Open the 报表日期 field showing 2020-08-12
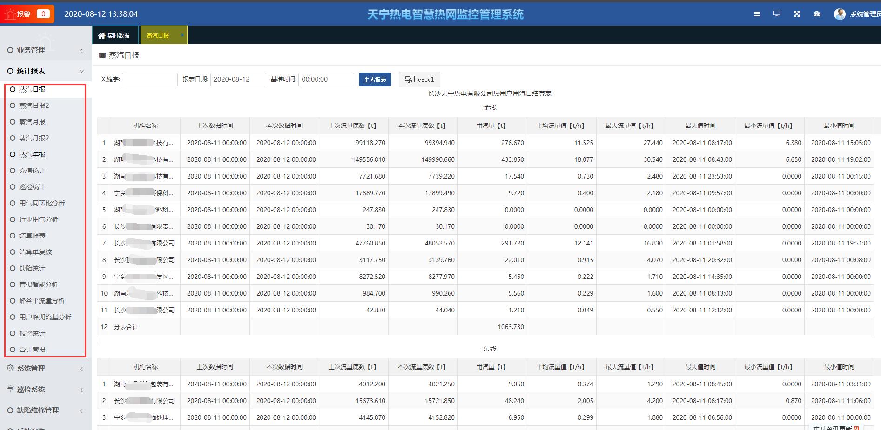The height and width of the screenshot is (430, 881). tap(238, 79)
